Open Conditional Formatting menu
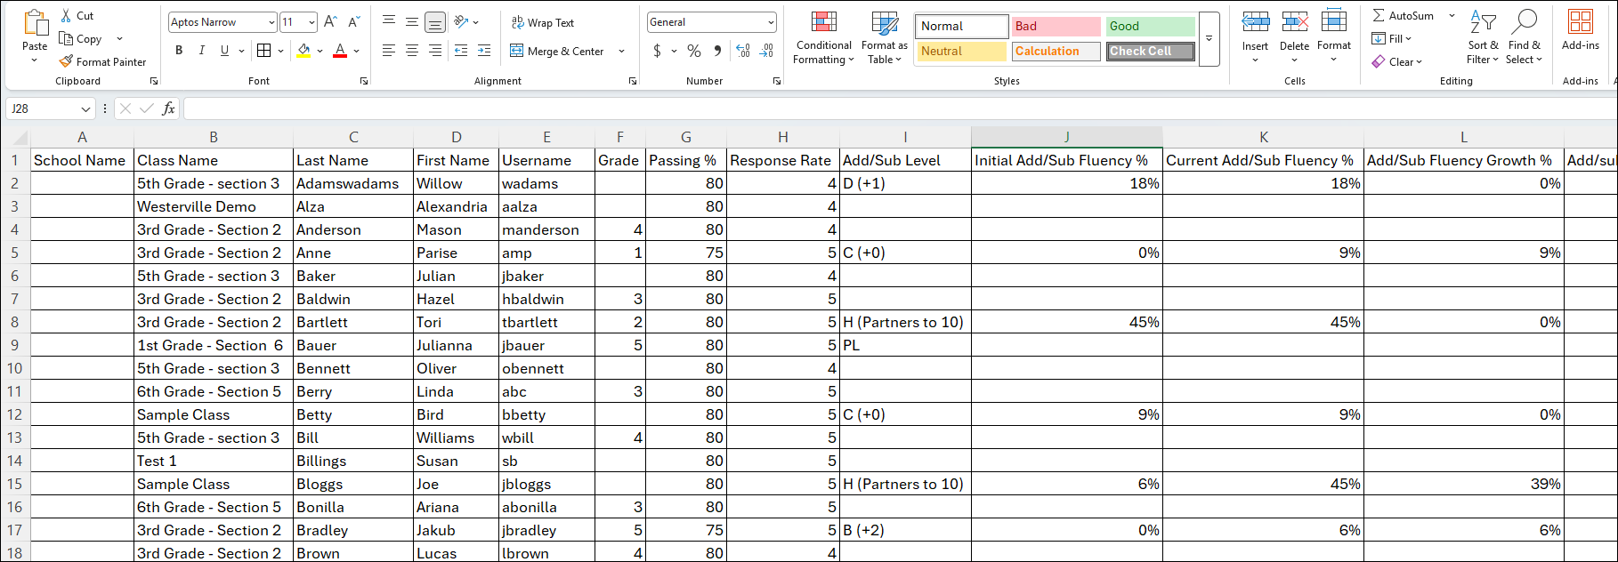 pos(824,37)
